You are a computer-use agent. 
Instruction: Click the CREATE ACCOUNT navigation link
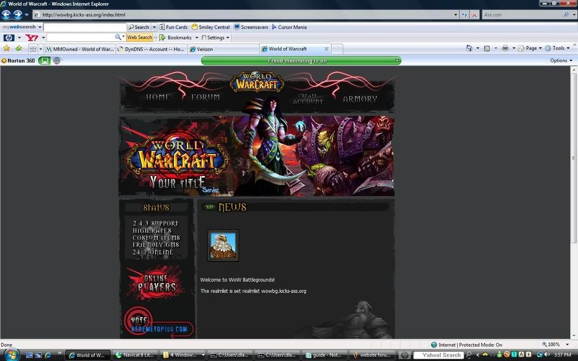pos(308,99)
